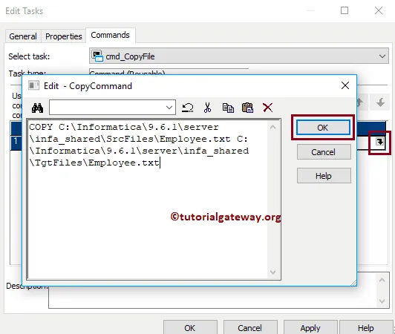Click Help at the bottom of Edit Tasks
This screenshot has width=395, height=334.
pyautogui.click(x=366, y=327)
